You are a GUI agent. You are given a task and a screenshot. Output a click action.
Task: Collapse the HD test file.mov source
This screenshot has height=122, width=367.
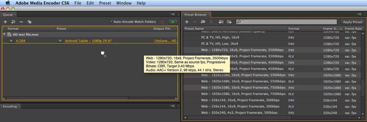[4, 34]
